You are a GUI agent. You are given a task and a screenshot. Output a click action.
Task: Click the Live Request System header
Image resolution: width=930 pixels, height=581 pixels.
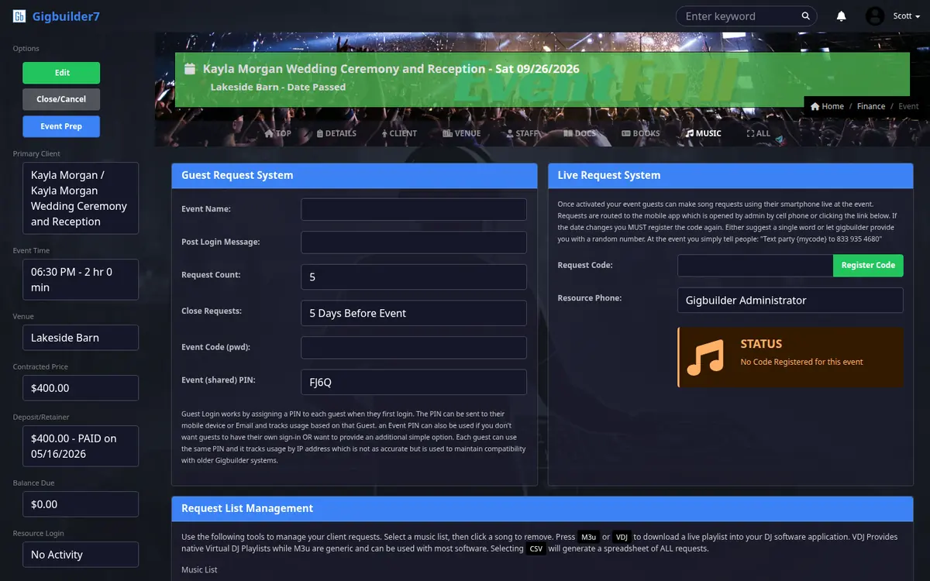[731, 175]
